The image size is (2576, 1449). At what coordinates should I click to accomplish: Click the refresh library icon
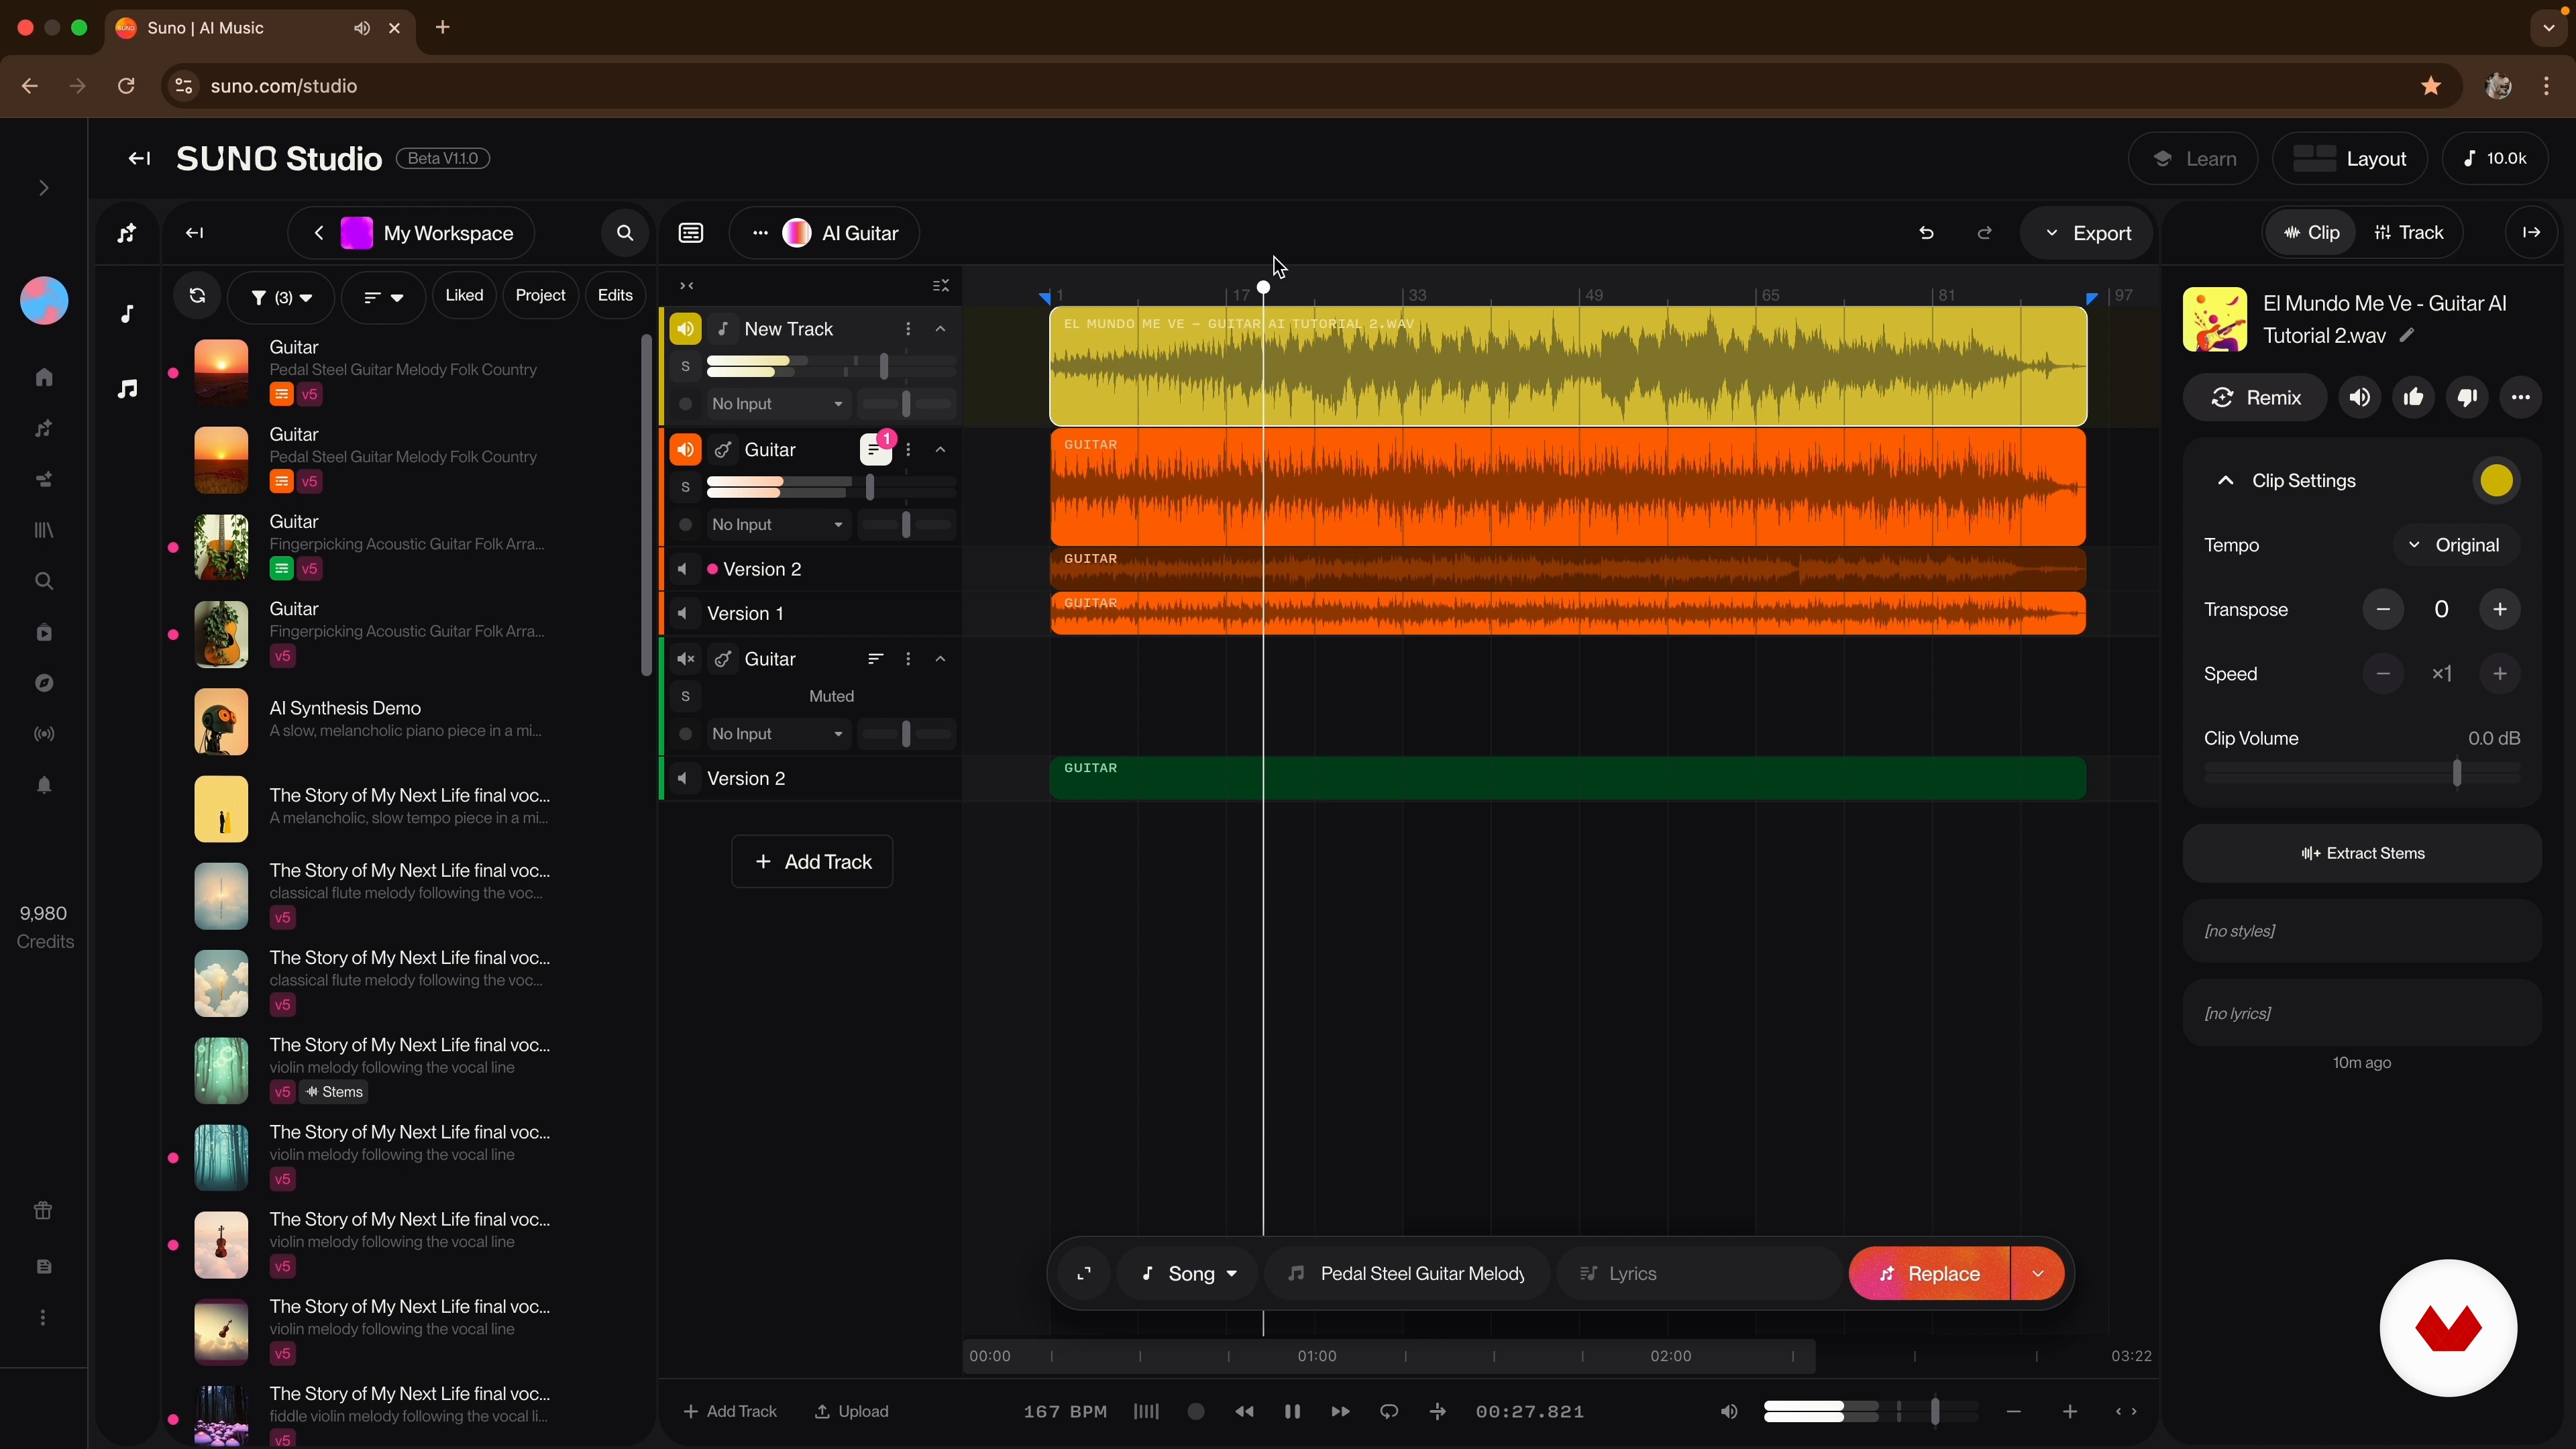[197, 296]
